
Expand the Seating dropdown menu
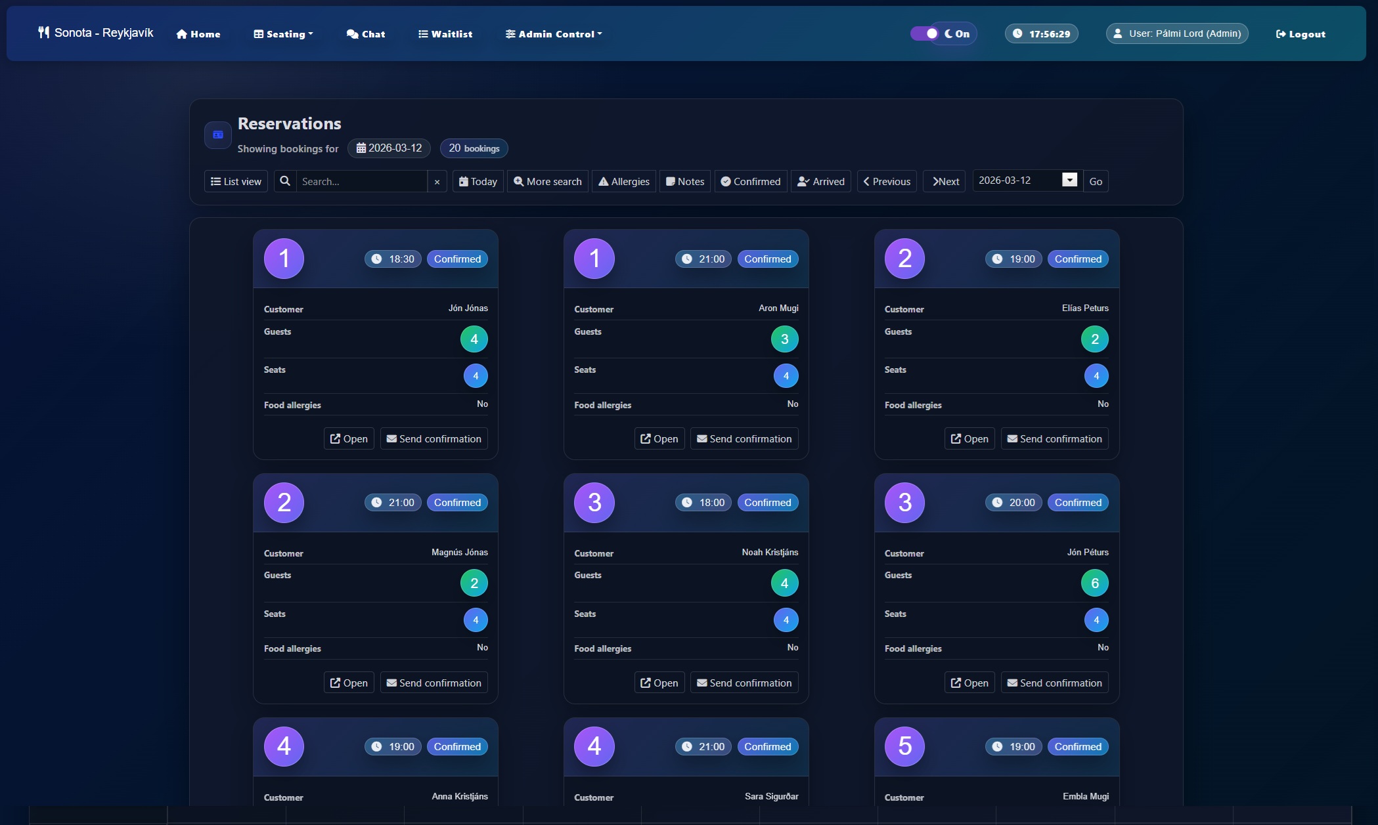[283, 34]
